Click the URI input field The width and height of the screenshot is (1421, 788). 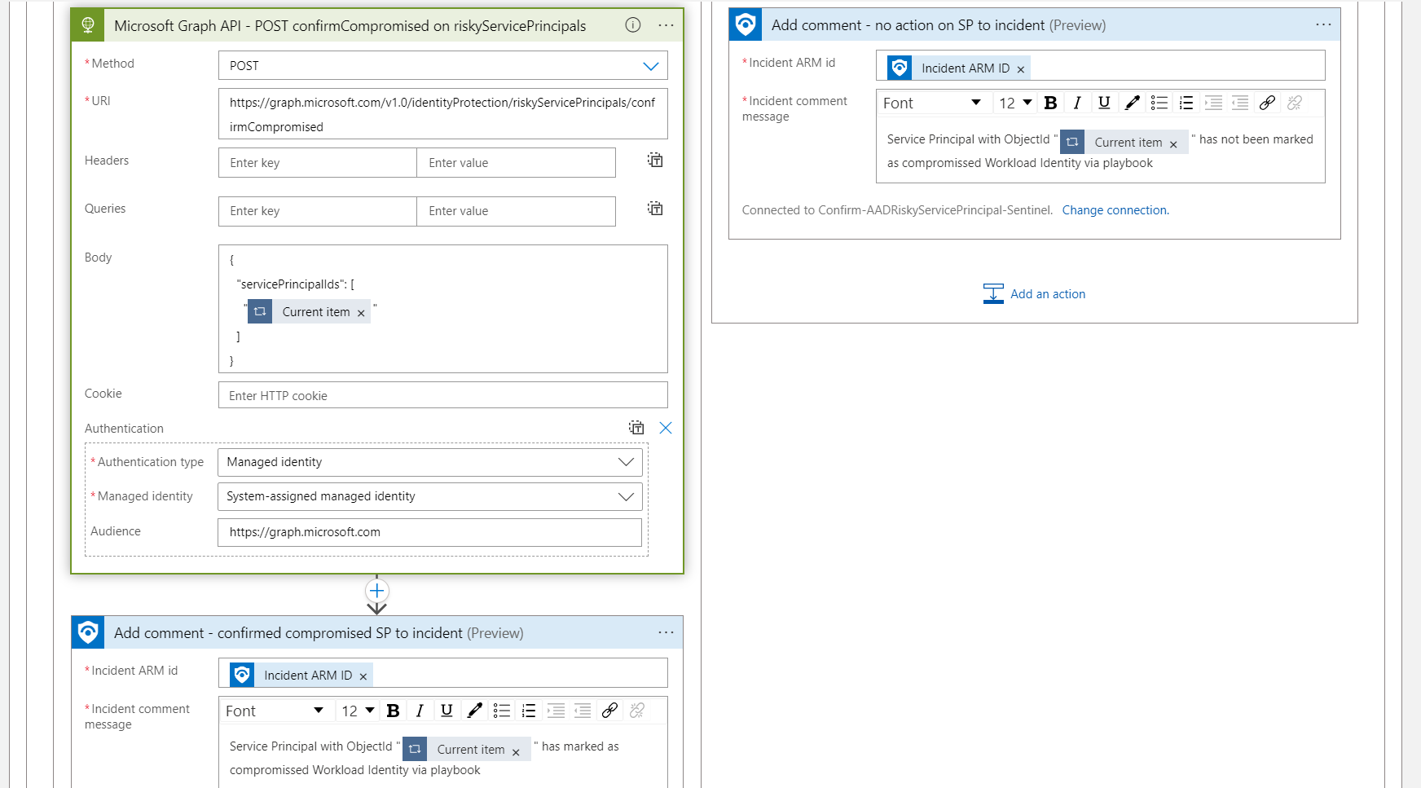click(x=442, y=114)
